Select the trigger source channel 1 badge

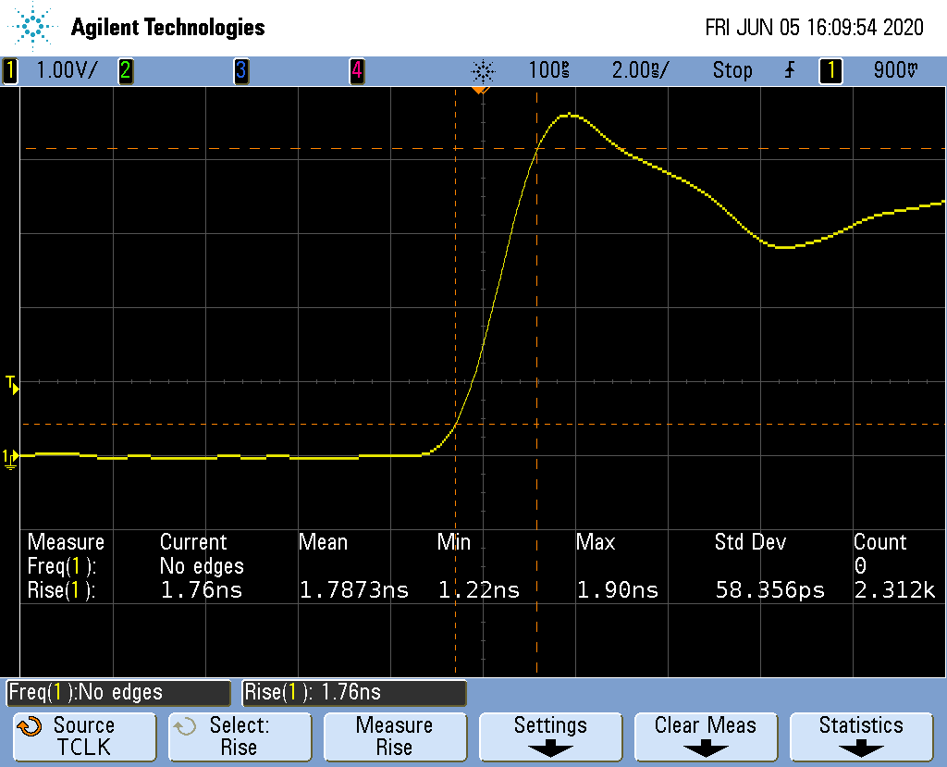tap(830, 71)
